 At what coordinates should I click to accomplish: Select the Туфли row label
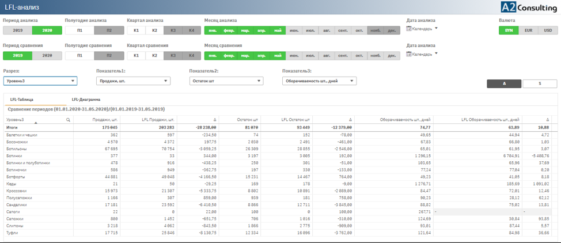tap(12, 233)
